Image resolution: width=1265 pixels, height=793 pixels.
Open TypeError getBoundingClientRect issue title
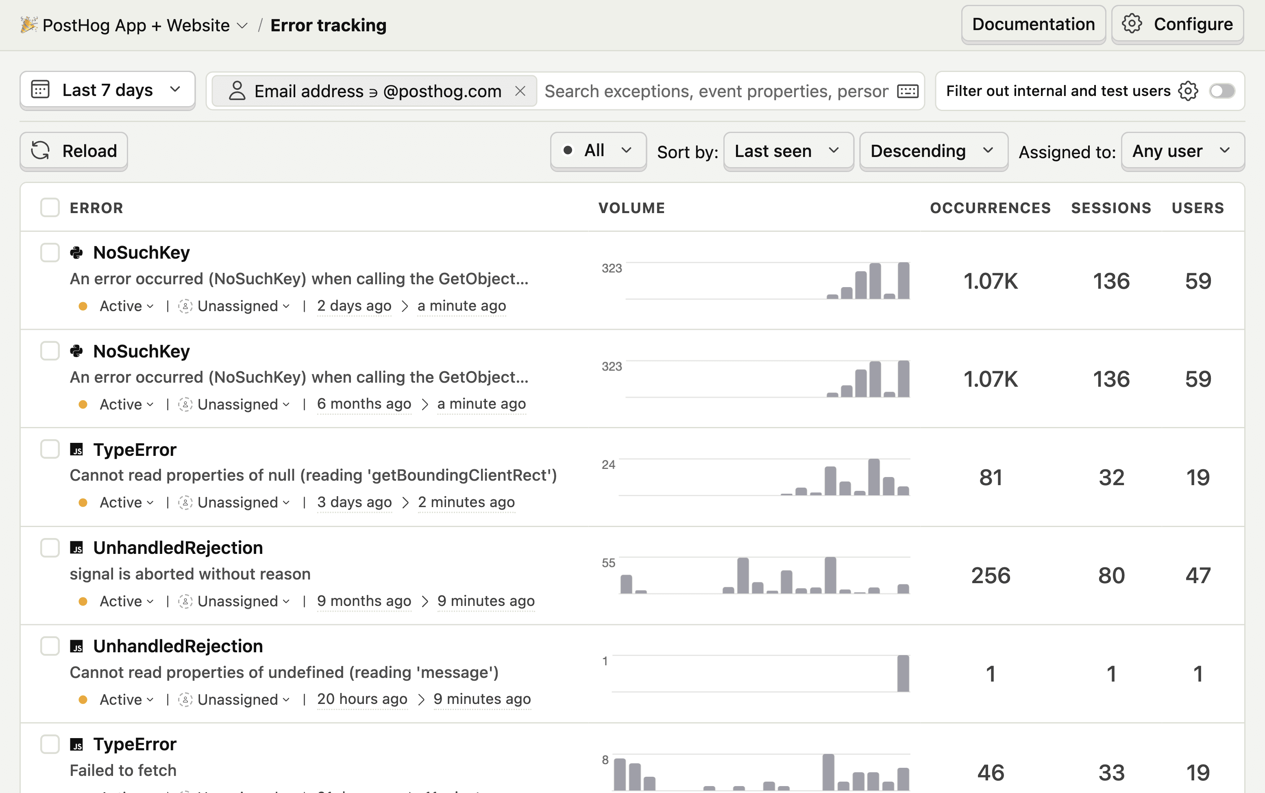[135, 449]
